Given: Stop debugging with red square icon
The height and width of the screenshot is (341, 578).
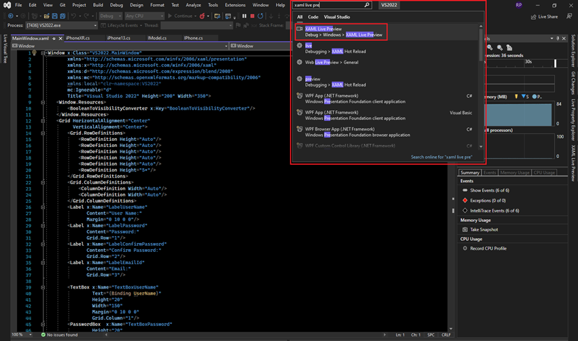Looking at the screenshot, I should [x=252, y=16].
